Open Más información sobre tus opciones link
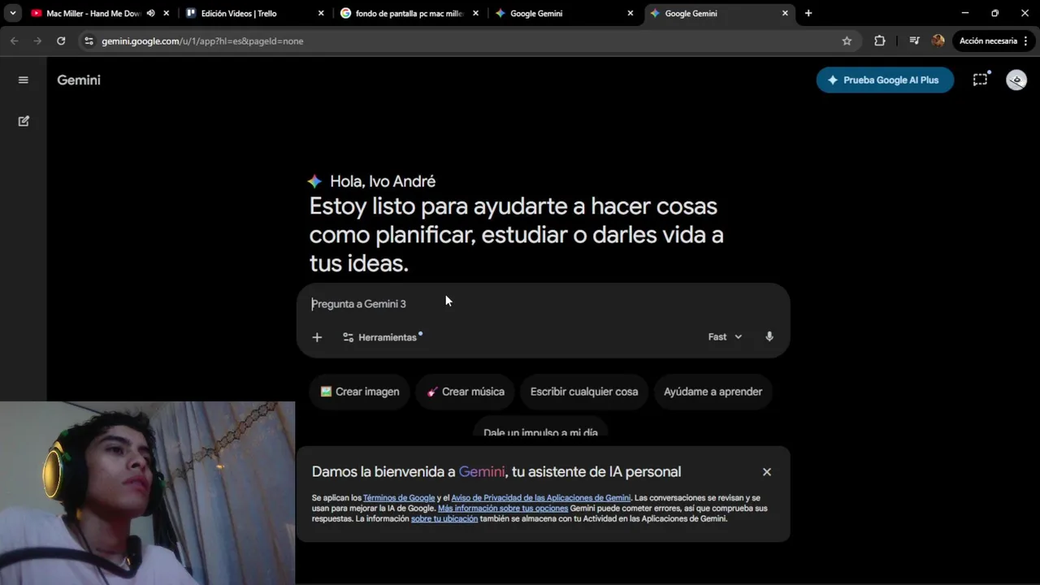 [x=503, y=509]
